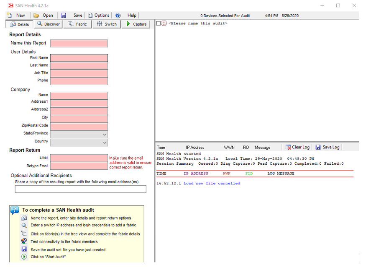The image size is (371, 272).
Task: Click the Help question mark icon
Action: click(118, 15)
